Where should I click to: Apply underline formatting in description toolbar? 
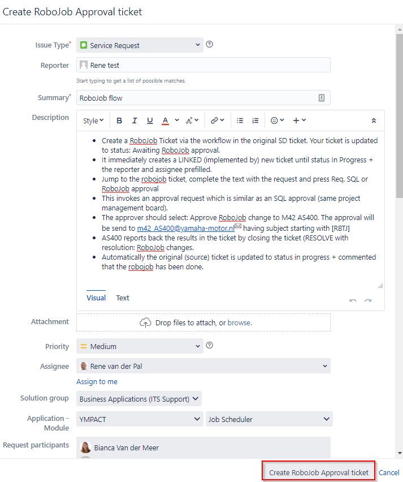click(x=150, y=120)
